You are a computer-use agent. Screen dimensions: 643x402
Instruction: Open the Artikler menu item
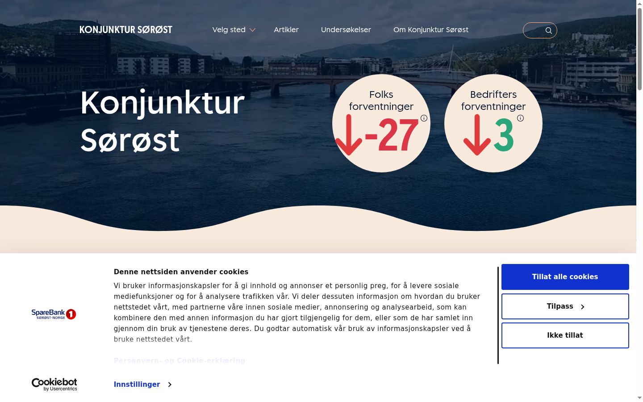point(286,30)
